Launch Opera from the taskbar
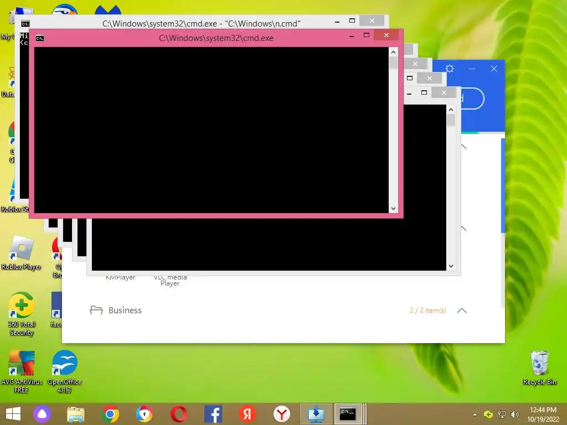The width and height of the screenshot is (567, 425). tap(179, 414)
